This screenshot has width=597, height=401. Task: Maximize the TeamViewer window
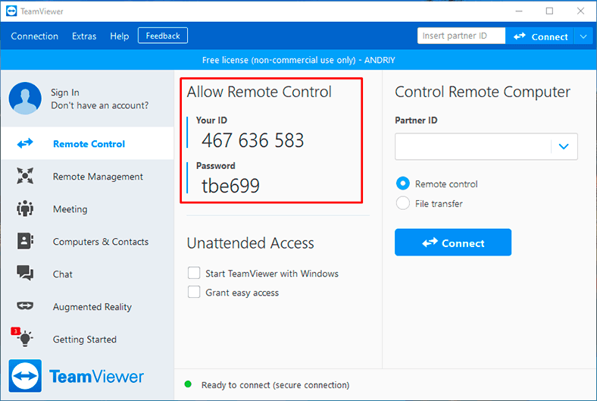tap(549, 11)
